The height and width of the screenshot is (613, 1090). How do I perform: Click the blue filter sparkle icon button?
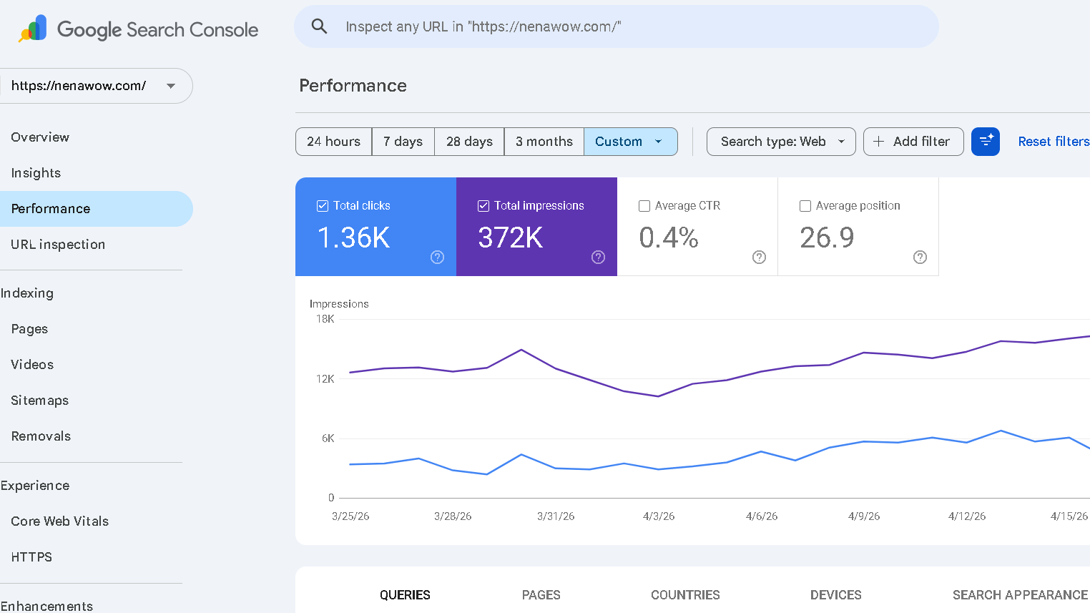pos(985,142)
